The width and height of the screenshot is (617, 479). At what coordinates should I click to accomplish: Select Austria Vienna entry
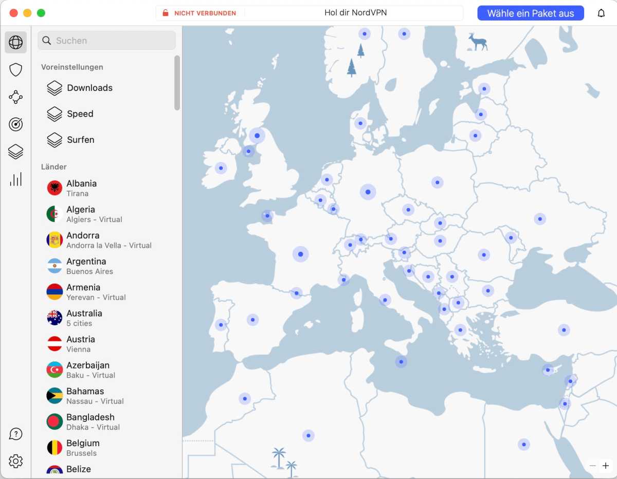pyautogui.click(x=107, y=344)
